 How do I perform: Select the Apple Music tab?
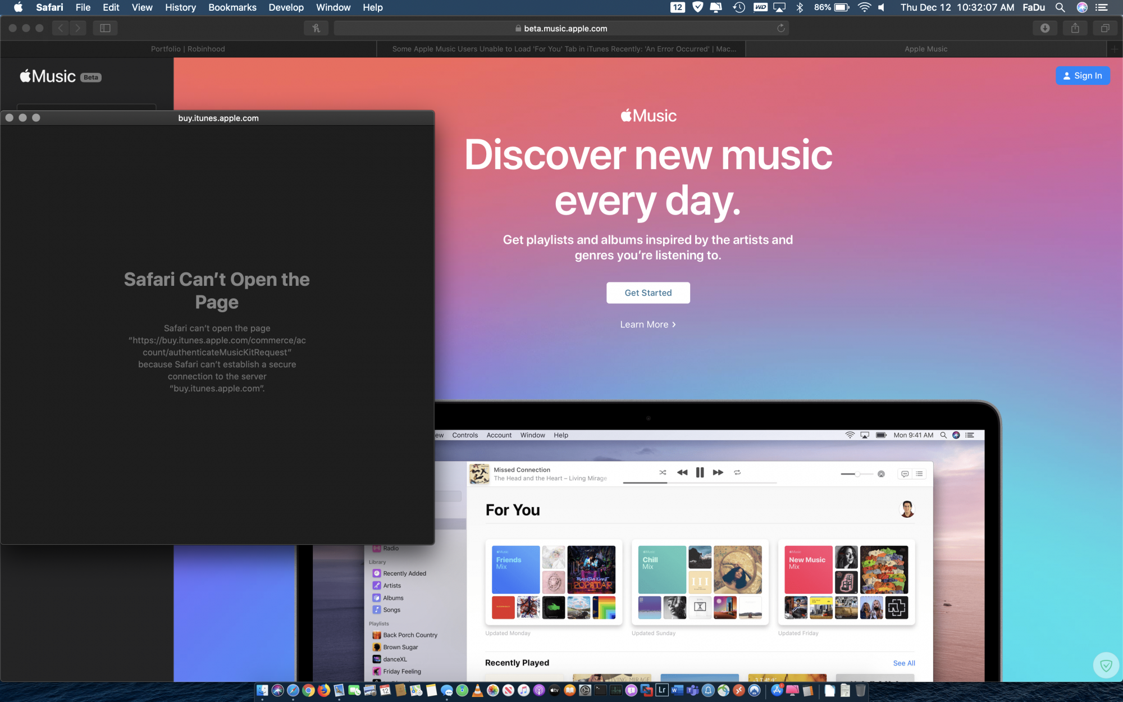(x=926, y=49)
